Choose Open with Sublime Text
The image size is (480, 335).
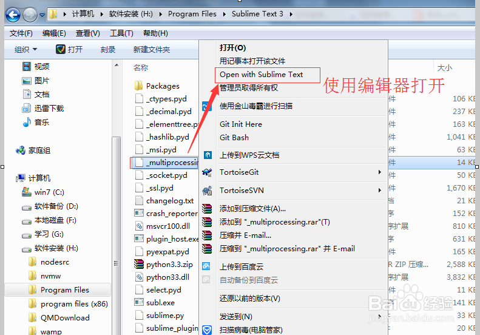[x=261, y=75]
